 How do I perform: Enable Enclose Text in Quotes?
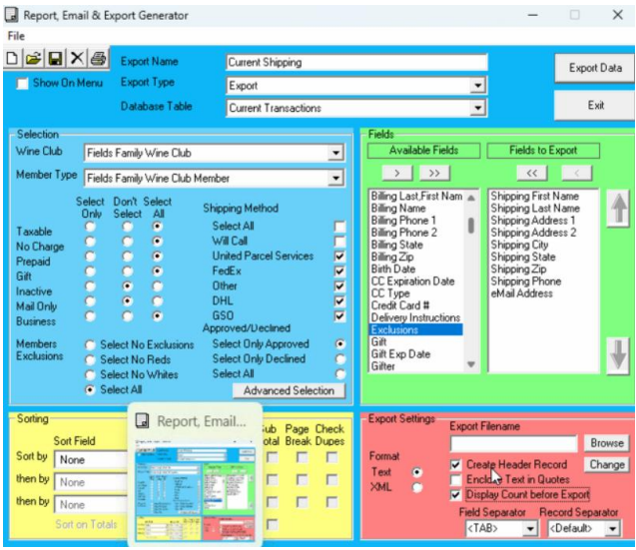(x=456, y=480)
